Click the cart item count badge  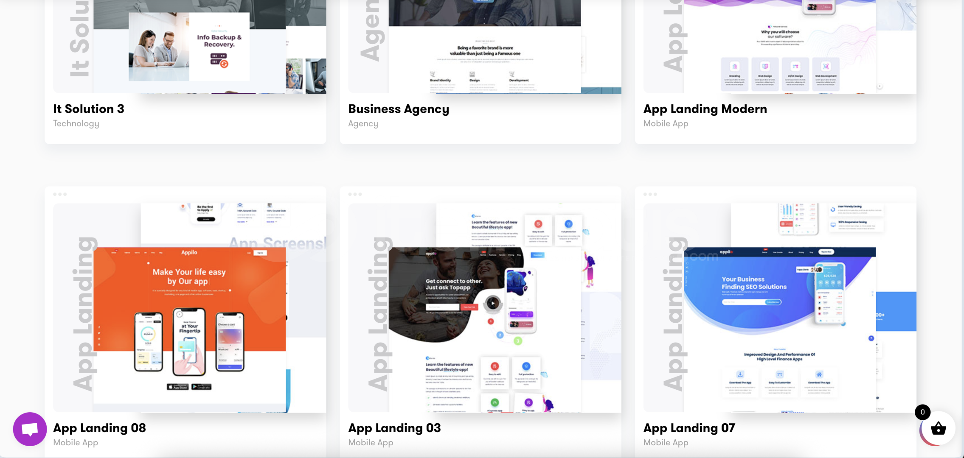[x=922, y=412]
